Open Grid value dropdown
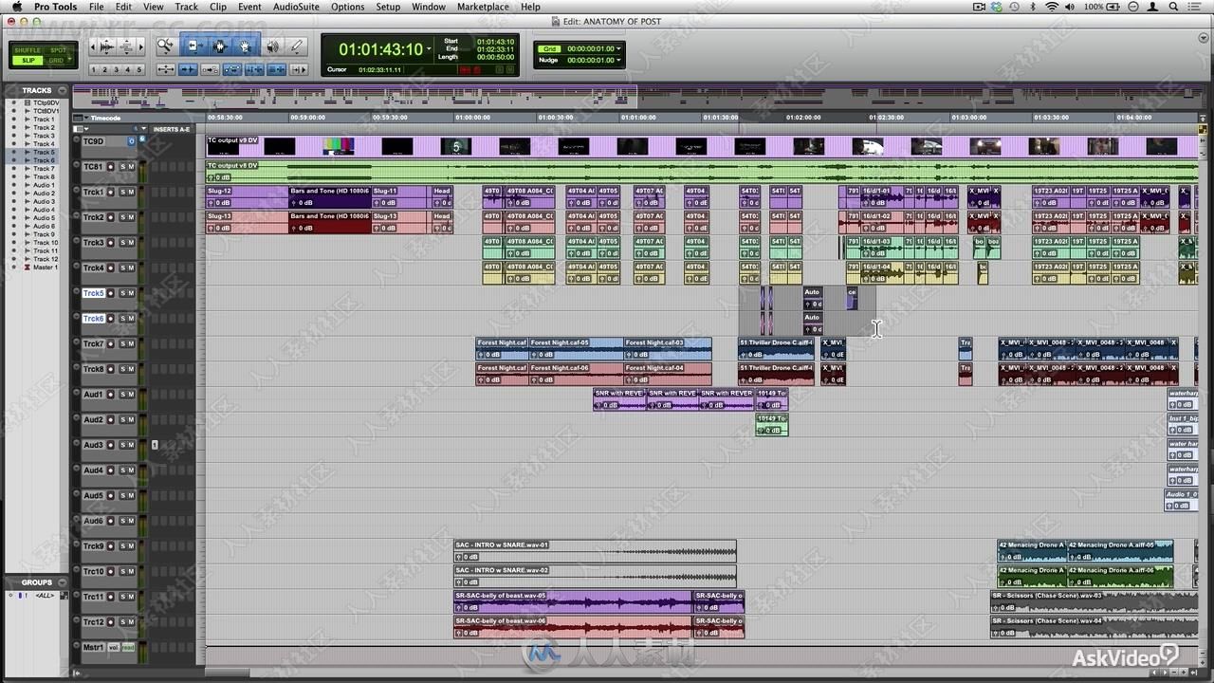This screenshot has width=1214, height=683. (x=619, y=48)
